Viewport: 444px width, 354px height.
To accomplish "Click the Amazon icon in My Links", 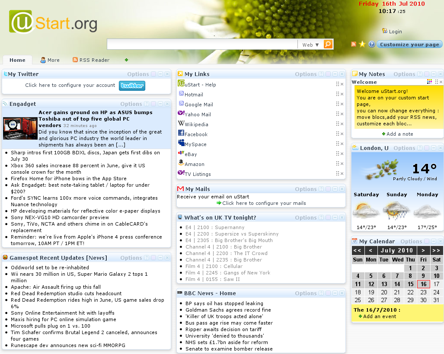I will pyautogui.click(x=181, y=163).
